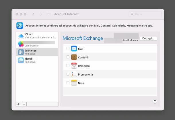Screen dimensions: 175x120
Task: Go back with the left chevron
Action: pyautogui.click(x=33, y=14)
